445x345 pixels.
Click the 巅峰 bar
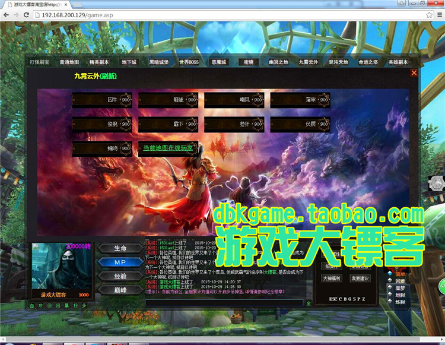click(x=120, y=290)
